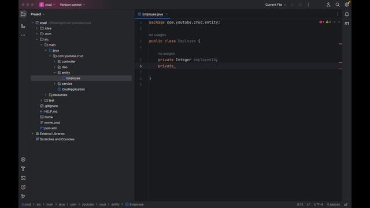The image size is (370, 208).
Task: Expand External Libraries
Action: (x=32, y=133)
